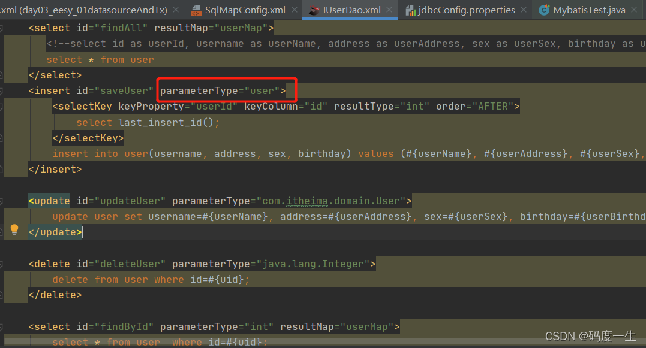The image size is (646, 348).
Task: Click 'select last_insert_id();' statement
Action: 148,123
